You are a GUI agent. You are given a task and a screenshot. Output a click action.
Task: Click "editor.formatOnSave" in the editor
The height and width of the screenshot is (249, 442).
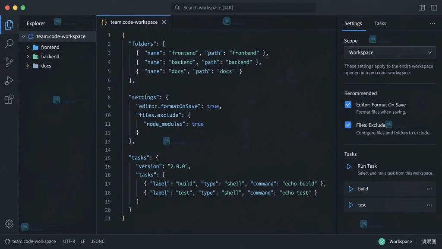[168, 106]
